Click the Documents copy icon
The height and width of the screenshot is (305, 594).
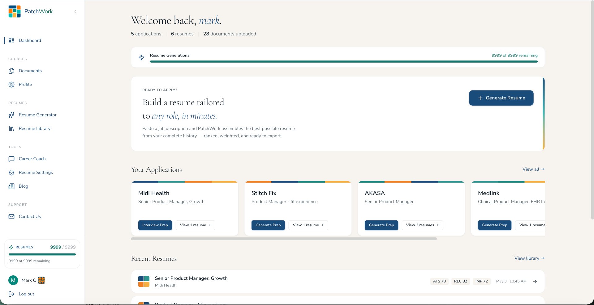point(11,71)
